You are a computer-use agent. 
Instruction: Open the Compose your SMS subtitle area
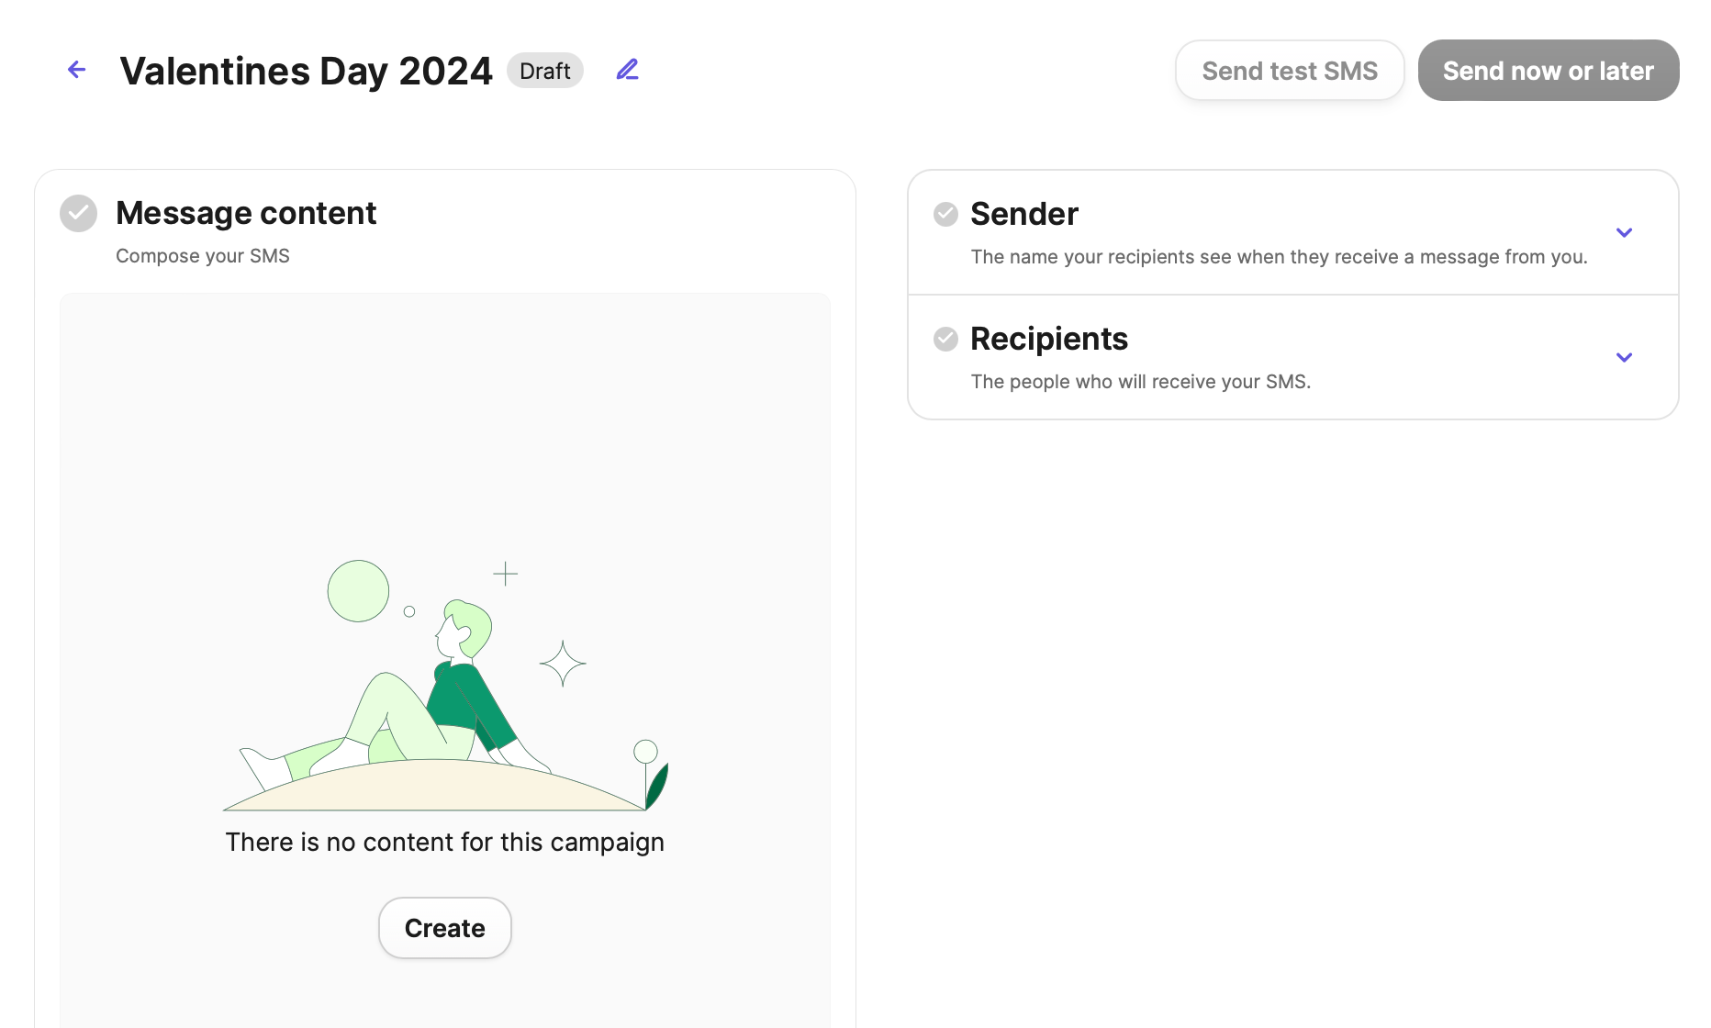coord(201,255)
